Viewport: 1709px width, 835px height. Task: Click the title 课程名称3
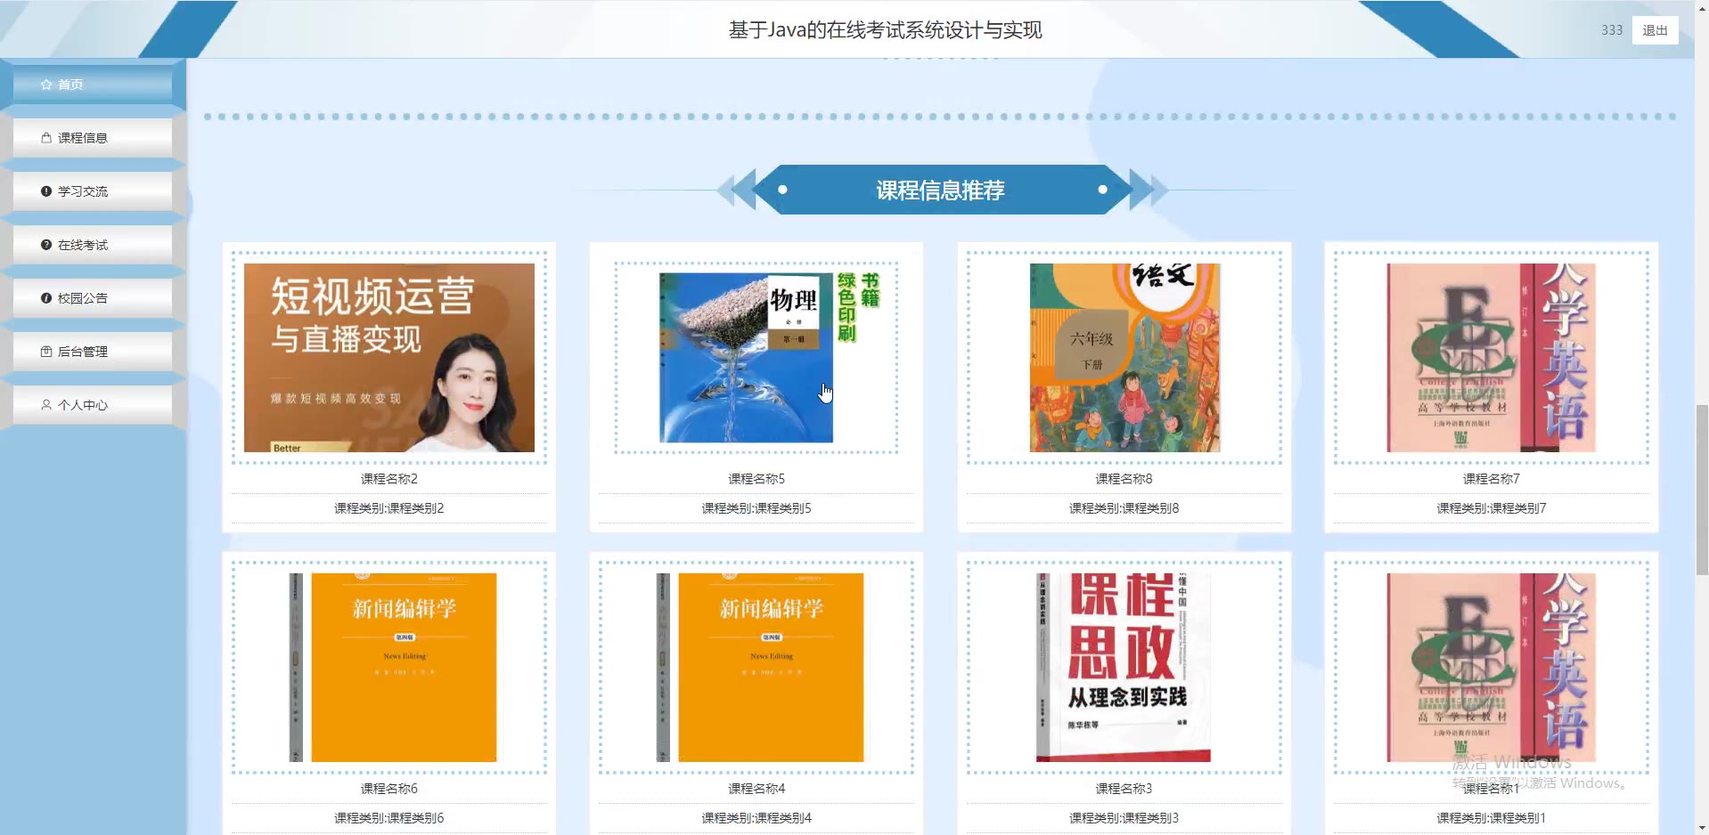[x=1124, y=789]
